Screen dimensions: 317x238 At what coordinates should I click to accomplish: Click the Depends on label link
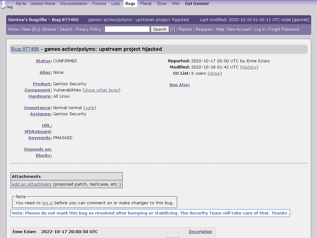click(x=38, y=149)
